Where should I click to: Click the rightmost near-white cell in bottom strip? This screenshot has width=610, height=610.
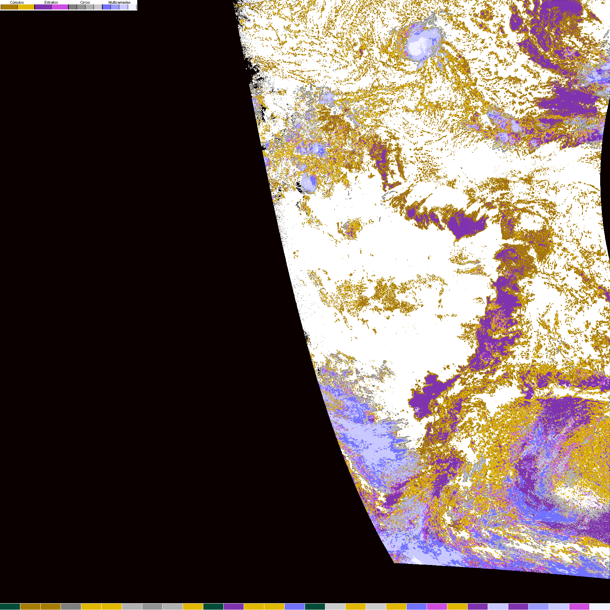tap(600, 607)
